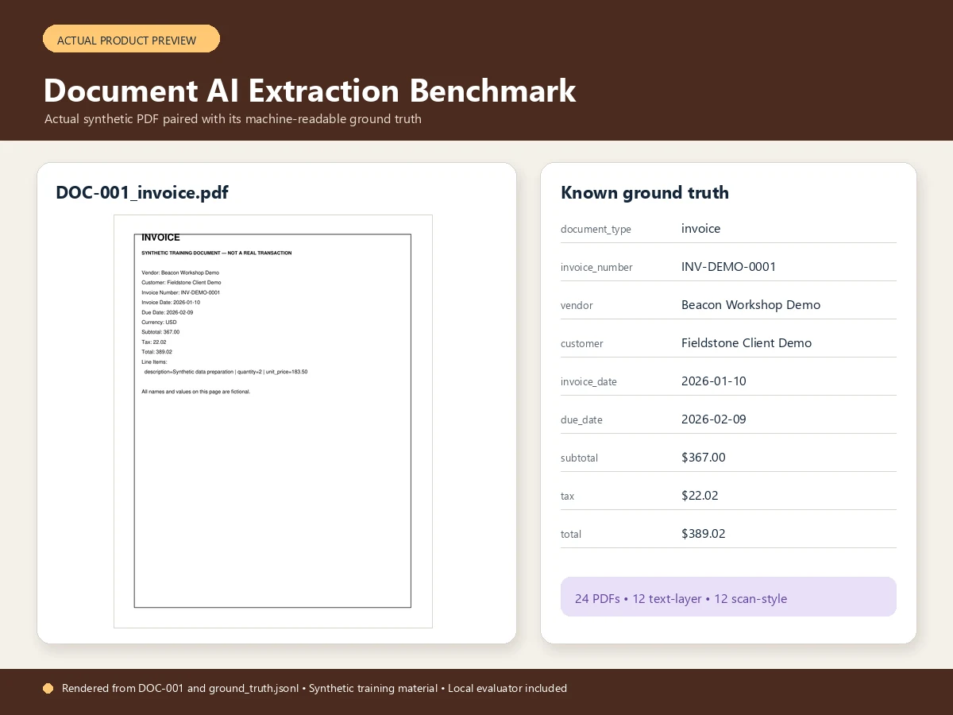Click the Customer: Fieldstone Client Demo line
This screenshot has width=953, height=715.
coord(181,283)
